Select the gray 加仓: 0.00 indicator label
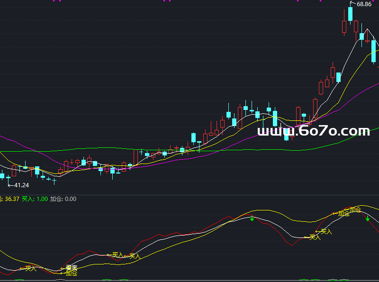379x282 pixels. tap(63, 199)
